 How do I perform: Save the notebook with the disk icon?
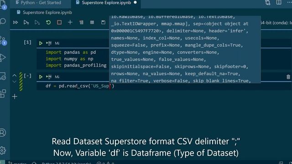tap(103, 22)
